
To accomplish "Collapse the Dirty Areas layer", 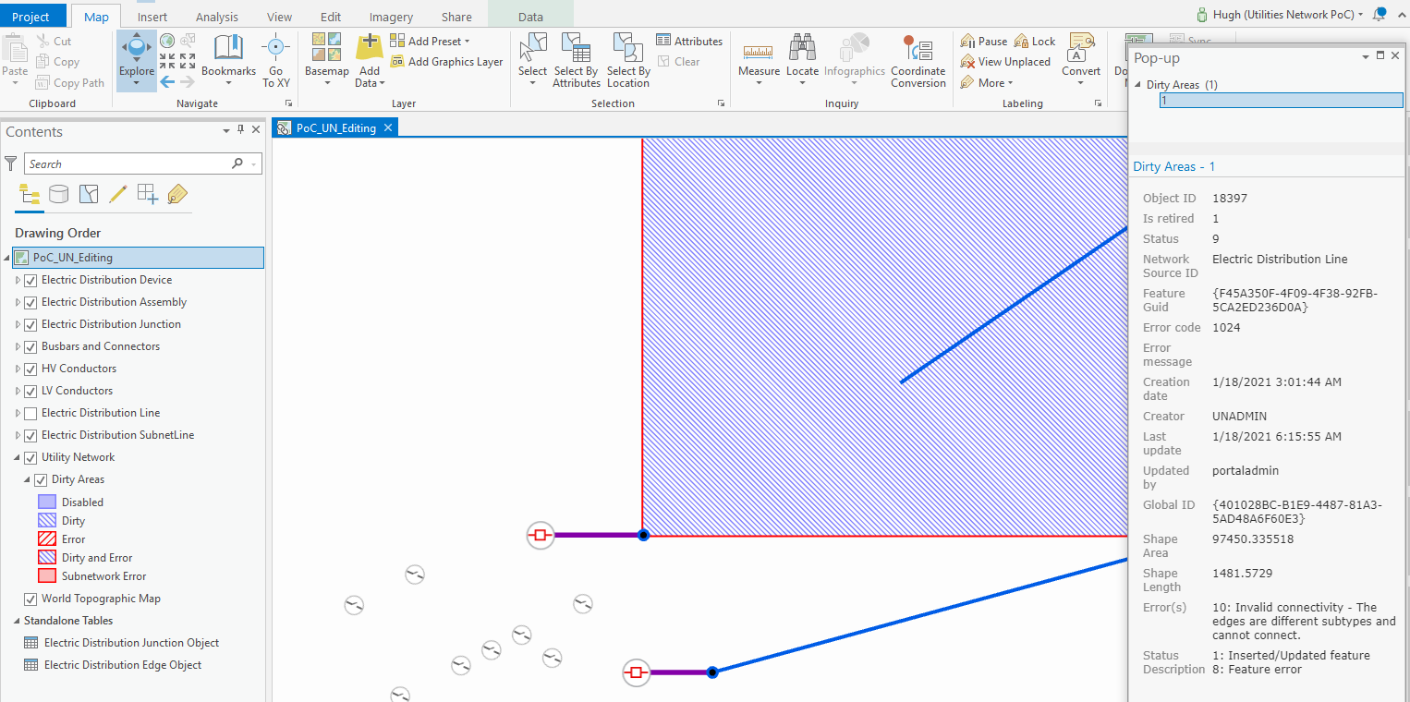I will pos(27,479).
